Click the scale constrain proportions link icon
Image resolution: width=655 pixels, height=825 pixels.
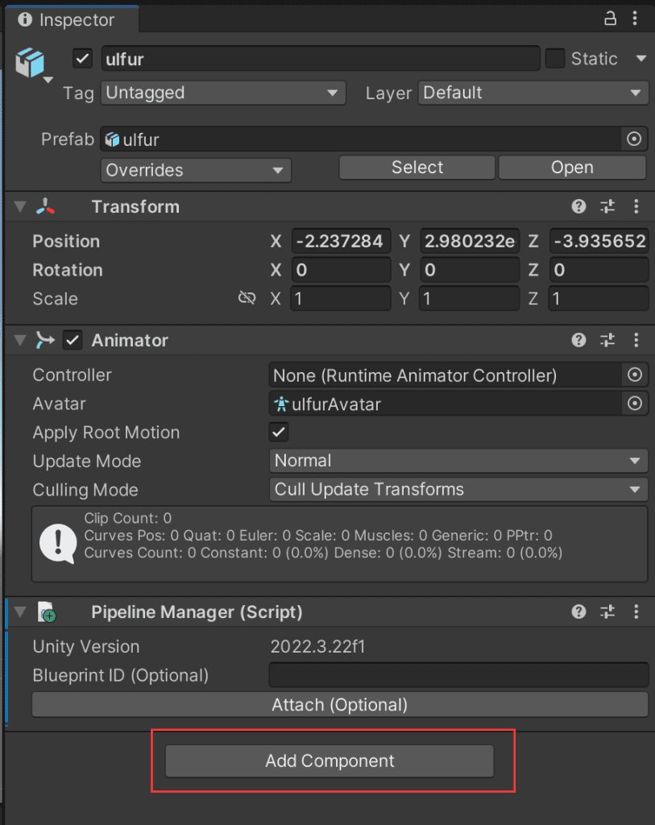point(247,298)
